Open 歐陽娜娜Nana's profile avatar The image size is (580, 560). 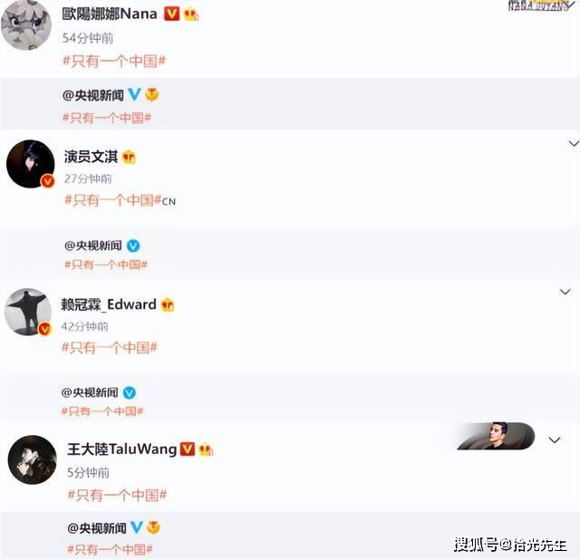[x=26, y=24]
